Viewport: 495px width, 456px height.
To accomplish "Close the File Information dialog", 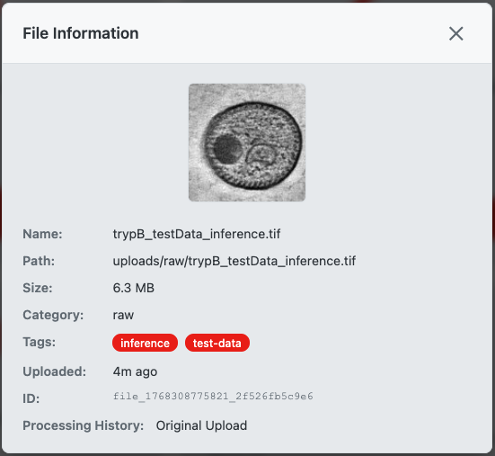I will tap(455, 33).
